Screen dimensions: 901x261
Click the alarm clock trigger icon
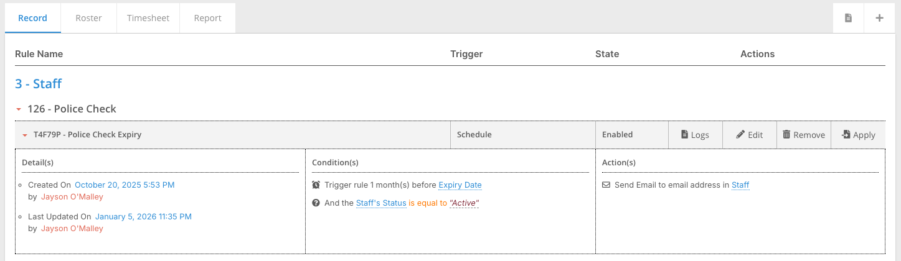click(x=316, y=185)
